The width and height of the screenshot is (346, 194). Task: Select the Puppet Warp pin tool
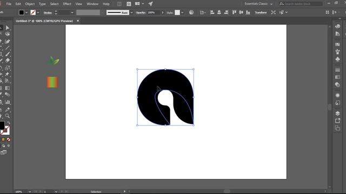tap(7, 74)
